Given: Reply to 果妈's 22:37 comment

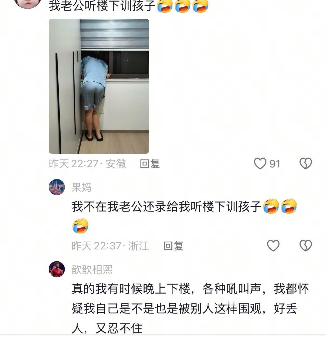Looking at the screenshot, I should (173, 246).
